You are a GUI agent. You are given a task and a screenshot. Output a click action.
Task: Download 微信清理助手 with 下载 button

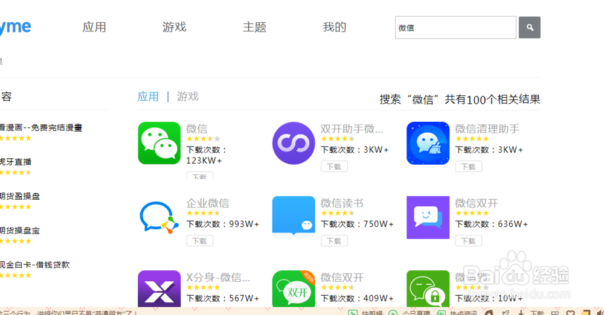pos(469,167)
